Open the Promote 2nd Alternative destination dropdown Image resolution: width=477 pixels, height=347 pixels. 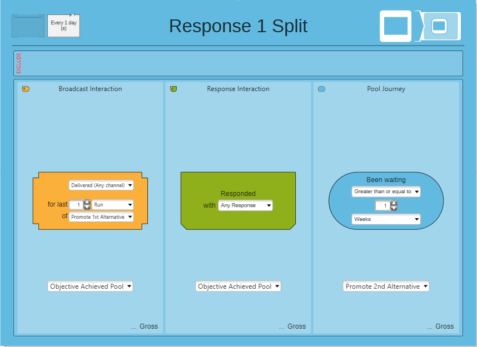tap(386, 286)
